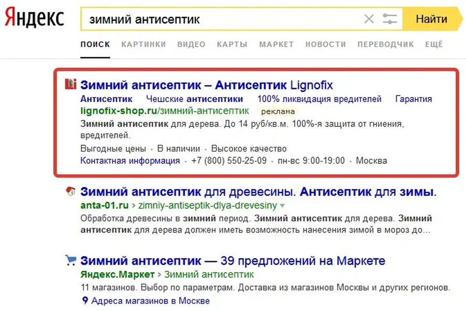Open the ЕЩЁ dropdown menu
The image size is (466, 311).
click(x=434, y=44)
